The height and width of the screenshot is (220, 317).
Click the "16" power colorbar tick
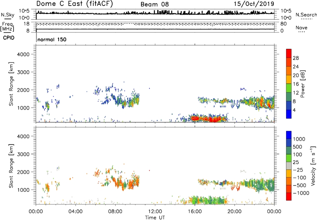[x=296, y=84]
